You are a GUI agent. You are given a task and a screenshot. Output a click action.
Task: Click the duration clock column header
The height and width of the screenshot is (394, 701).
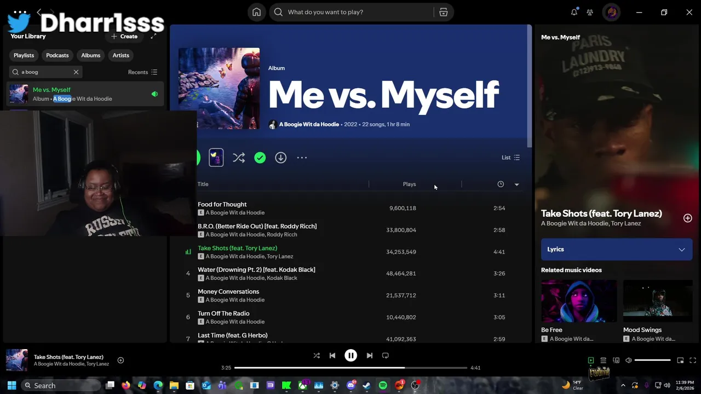501,184
